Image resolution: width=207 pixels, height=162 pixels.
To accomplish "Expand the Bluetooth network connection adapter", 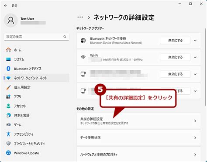I will coord(195,41).
